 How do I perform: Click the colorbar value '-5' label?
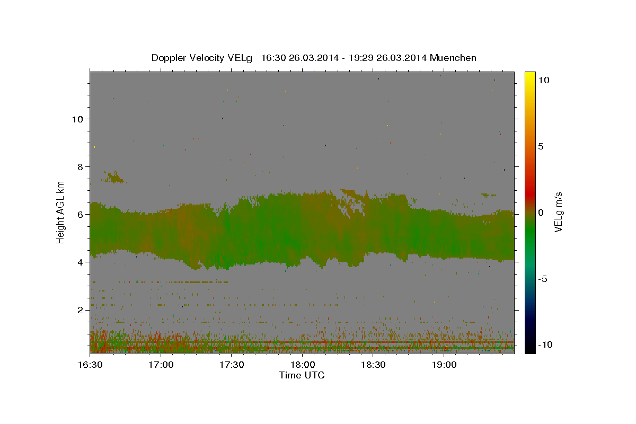pos(543,279)
